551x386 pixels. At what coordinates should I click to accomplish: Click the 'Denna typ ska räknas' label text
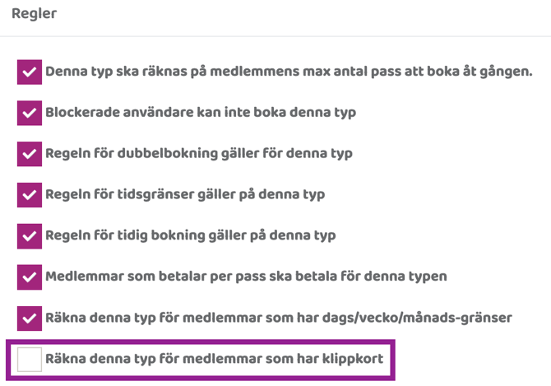click(x=289, y=72)
